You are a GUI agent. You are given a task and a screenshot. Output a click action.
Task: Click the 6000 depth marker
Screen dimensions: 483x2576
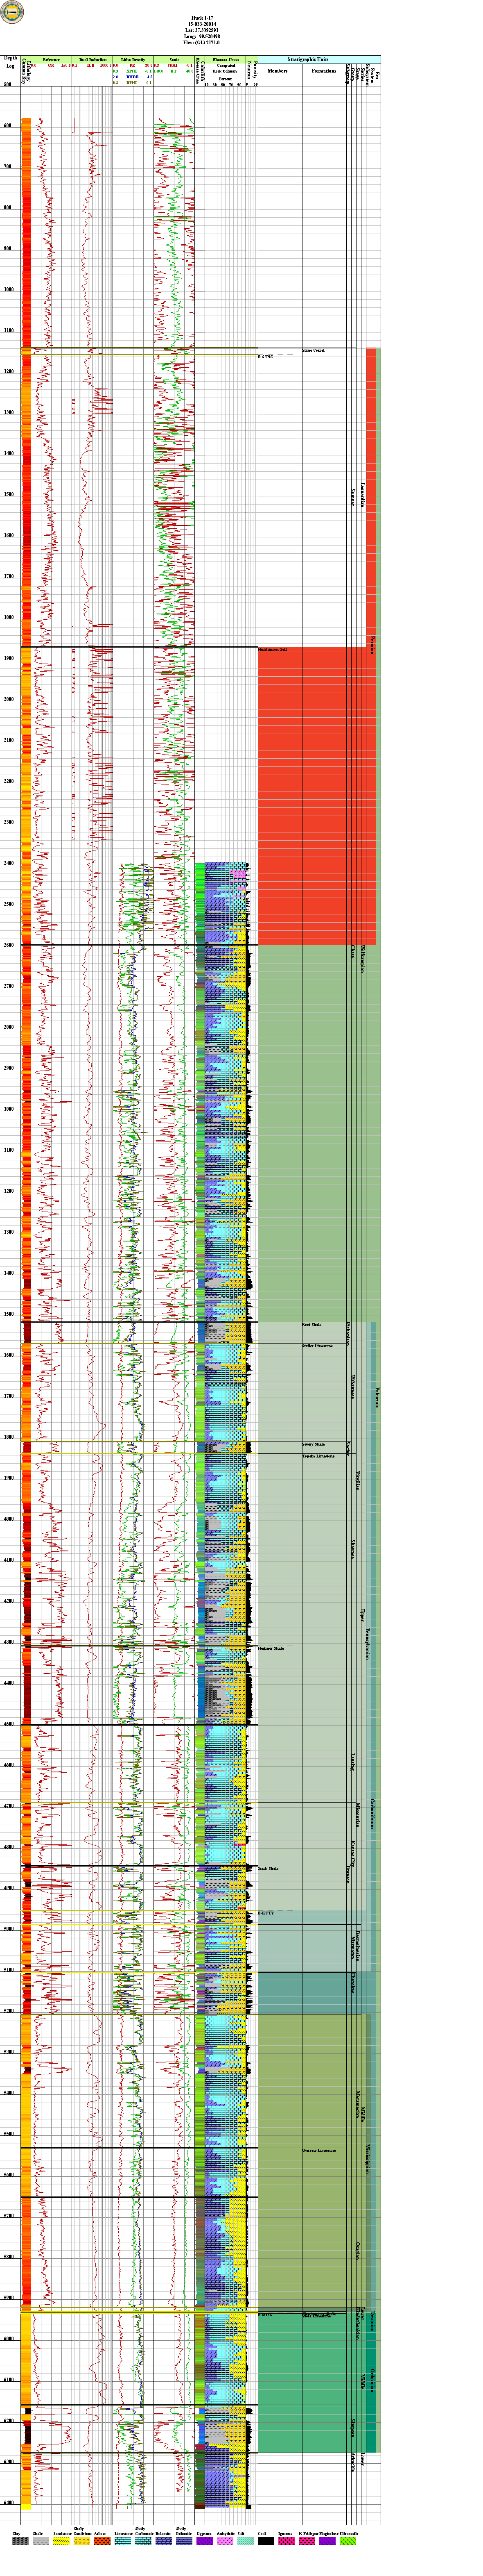click(x=8, y=2339)
